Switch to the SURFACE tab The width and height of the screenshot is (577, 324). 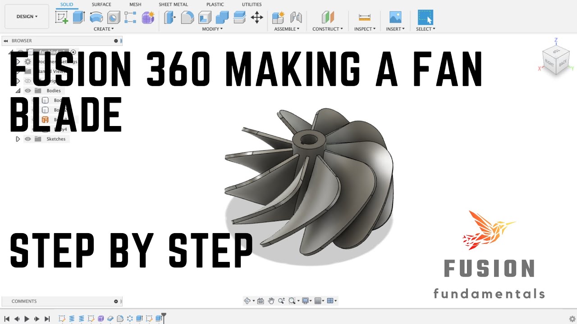101,4
